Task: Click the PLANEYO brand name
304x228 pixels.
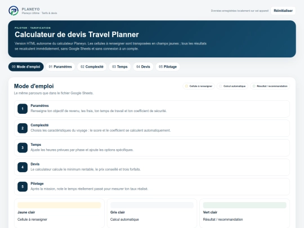Action: pos(30,9)
